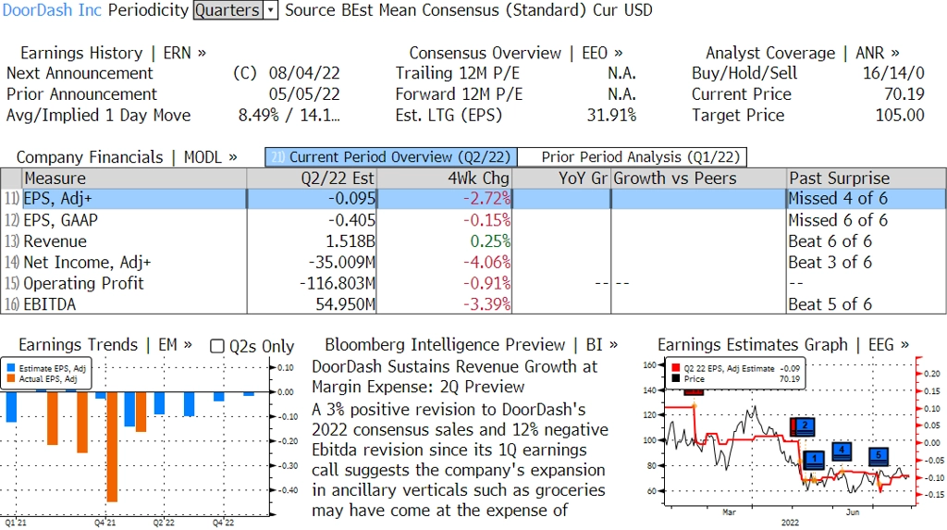This screenshot has height=530, width=947.
Task: Click the Growth vs Peers column header
Action: coord(699,179)
